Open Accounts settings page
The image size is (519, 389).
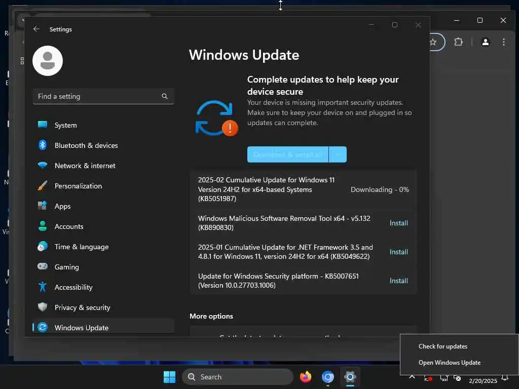click(x=103, y=226)
